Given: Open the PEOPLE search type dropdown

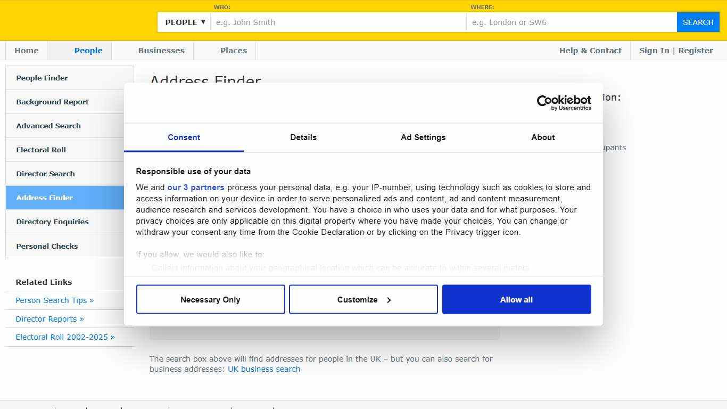Looking at the screenshot, I should 183,22.
